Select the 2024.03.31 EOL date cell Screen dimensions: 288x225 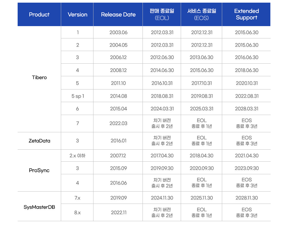pos(162,109)
